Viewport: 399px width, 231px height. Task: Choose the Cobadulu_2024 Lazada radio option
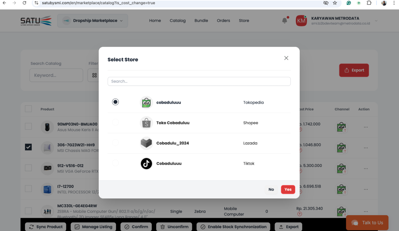(x=115, y=143)
